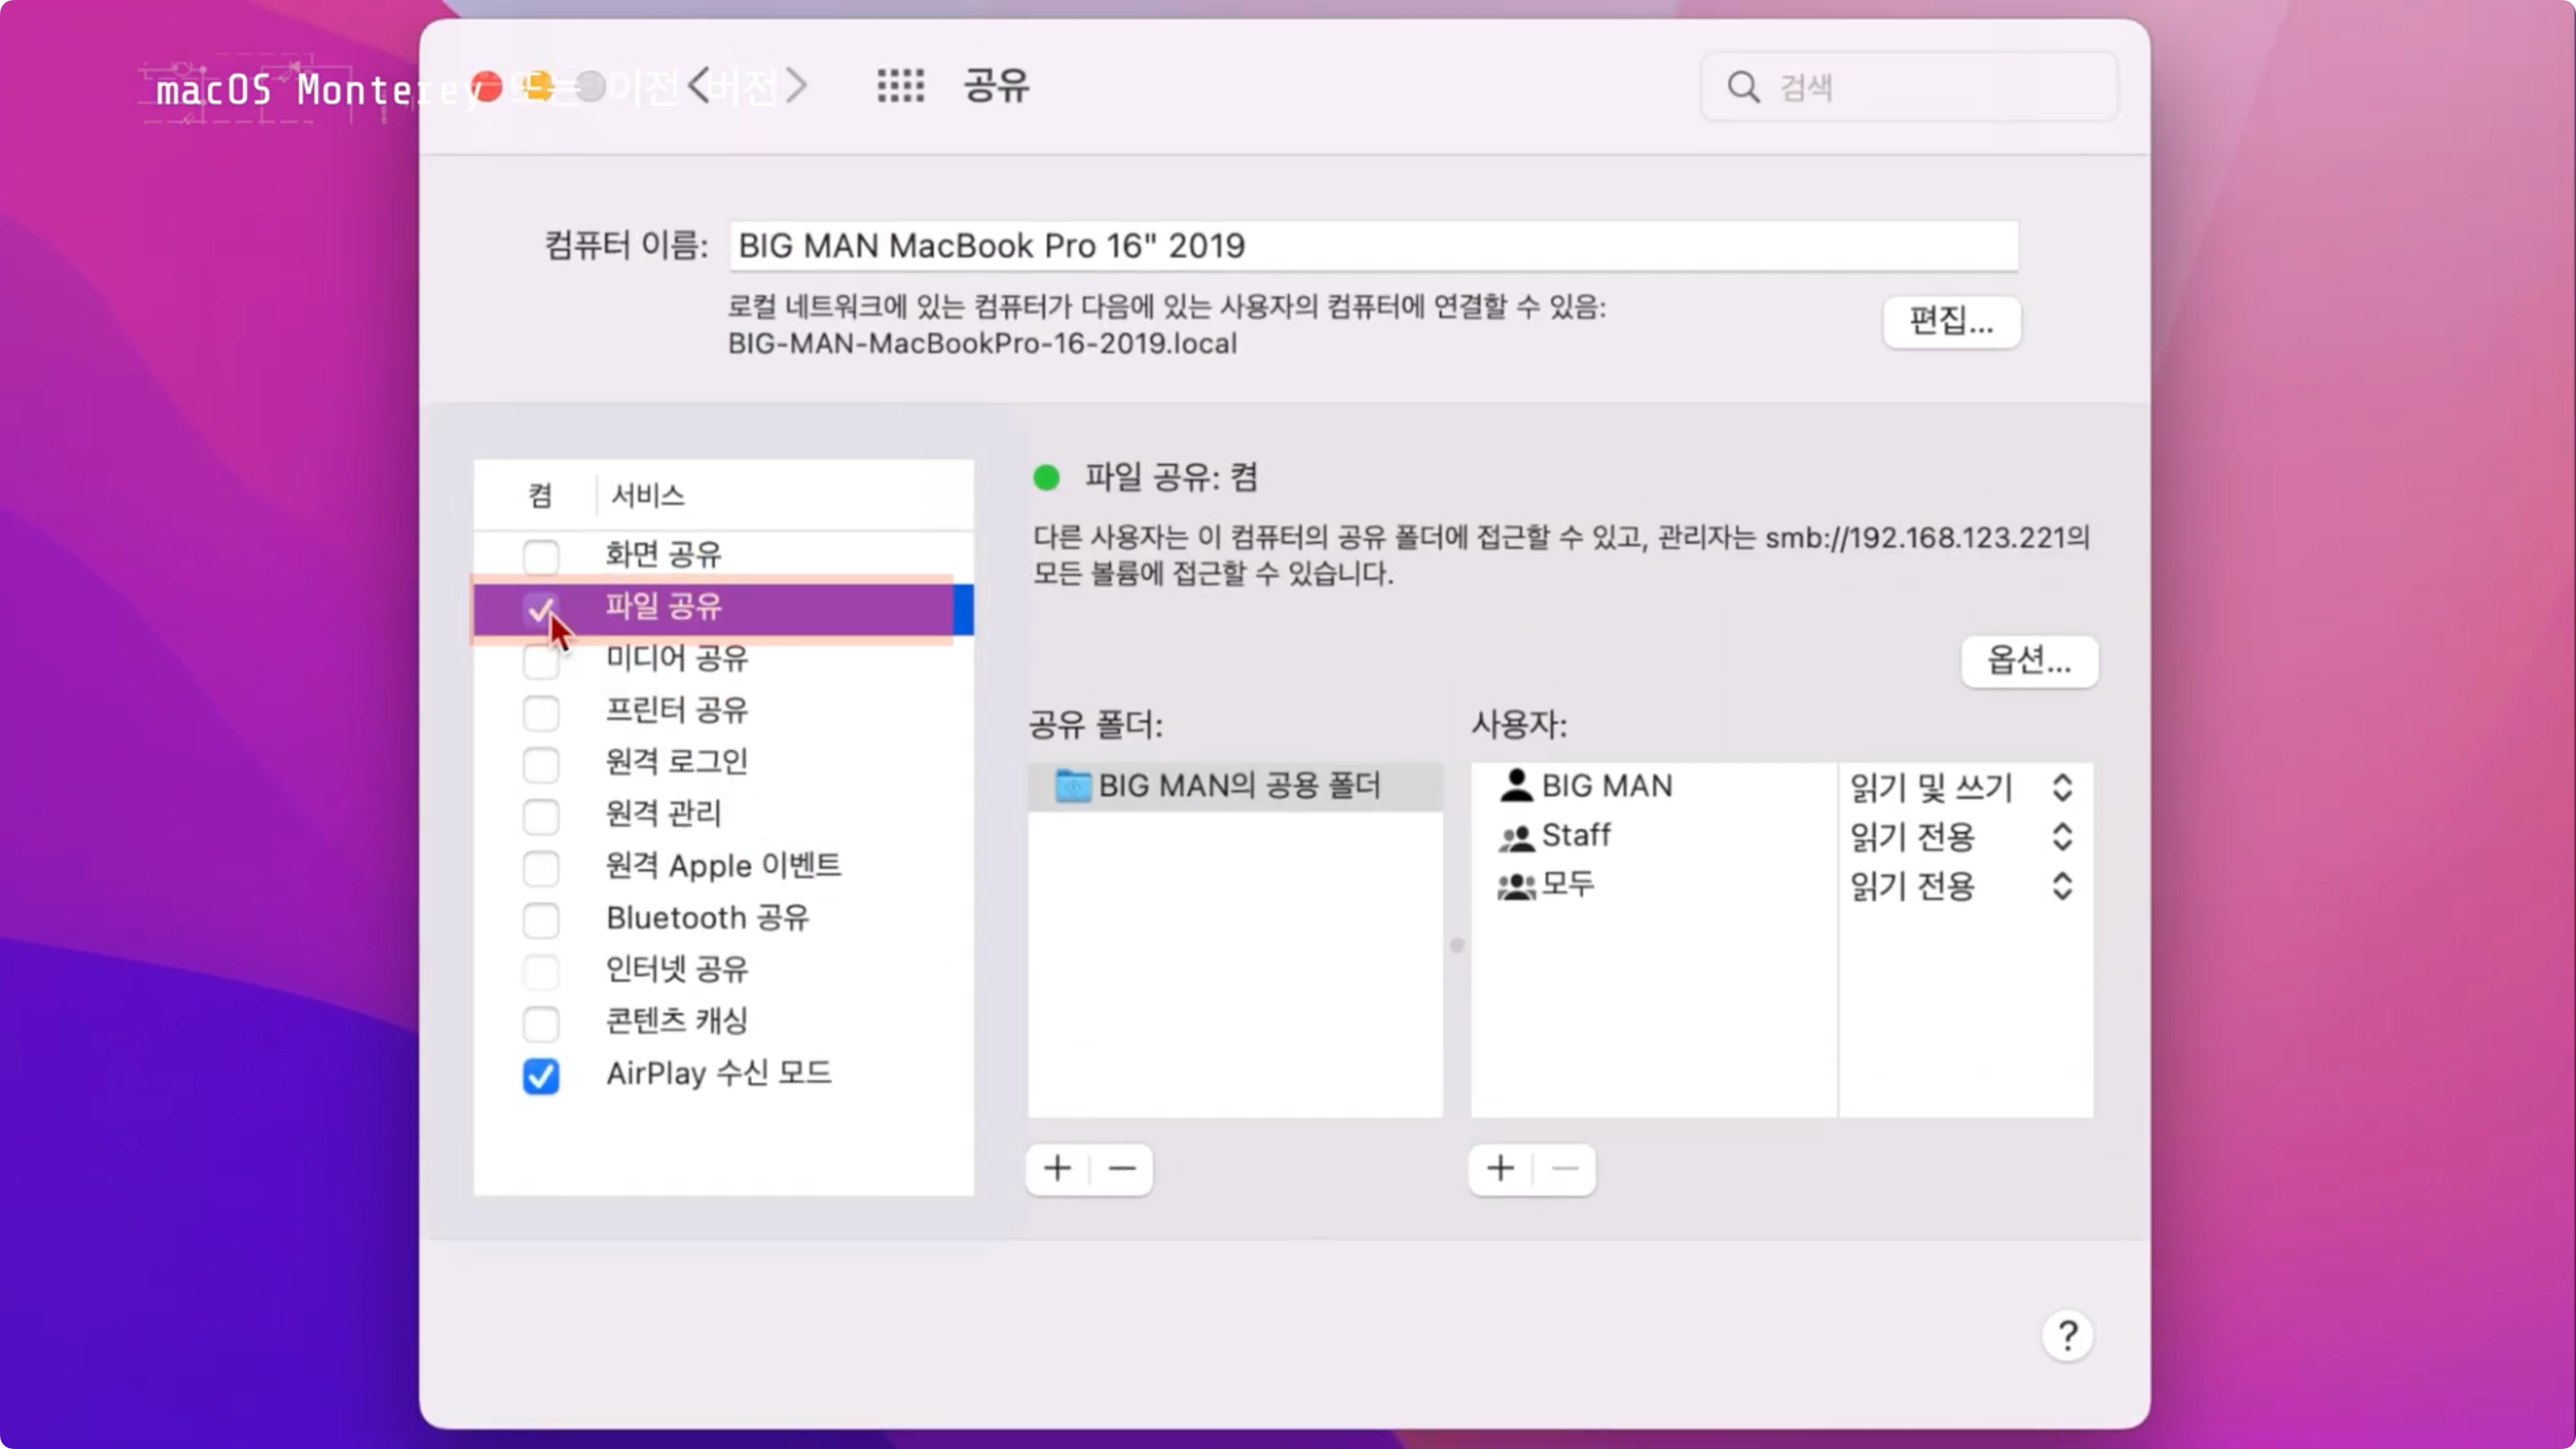Uncheck AirPlay 수신 모드 checkbox

click(541, 1076)
